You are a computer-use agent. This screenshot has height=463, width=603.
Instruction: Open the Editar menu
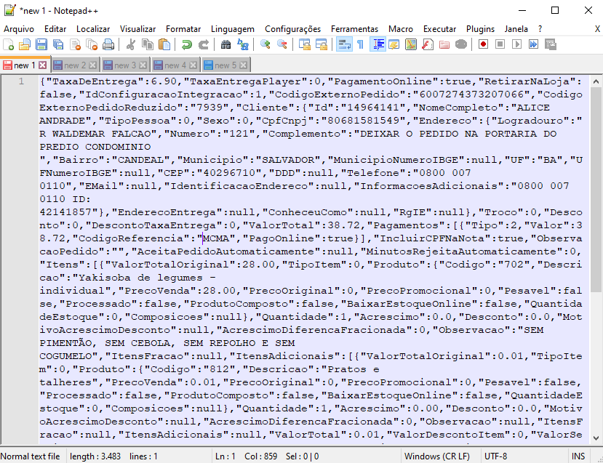coord(55,29)
